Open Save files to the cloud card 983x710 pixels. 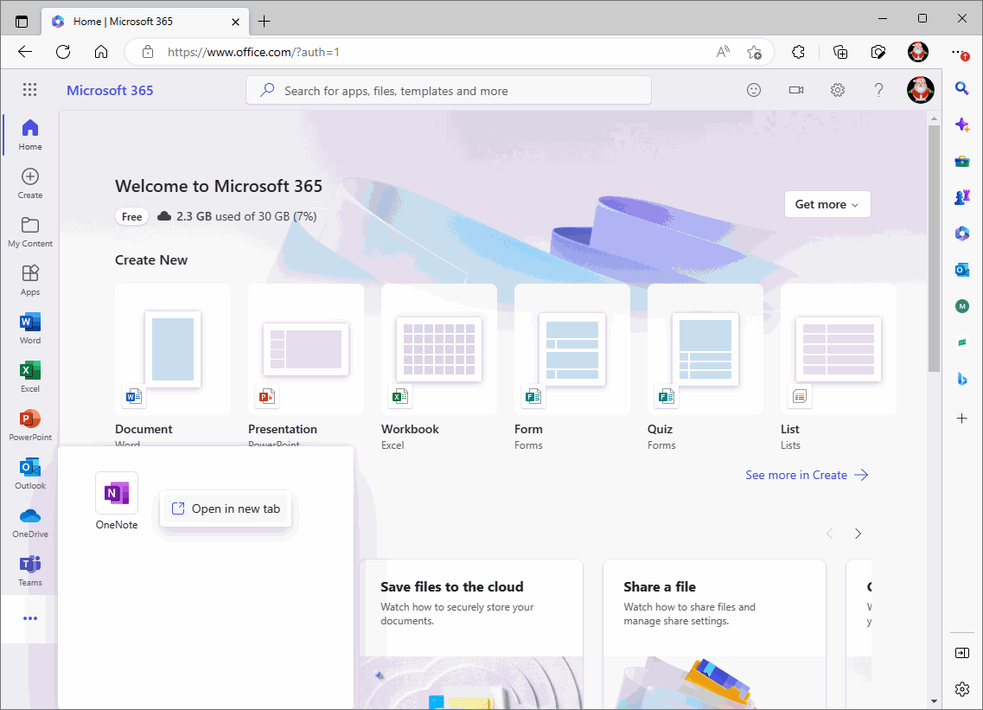pos(471,634)
